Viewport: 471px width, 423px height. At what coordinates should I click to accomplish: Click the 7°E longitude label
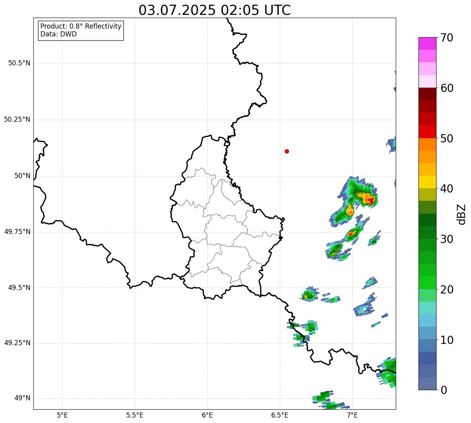click(352, 415)
